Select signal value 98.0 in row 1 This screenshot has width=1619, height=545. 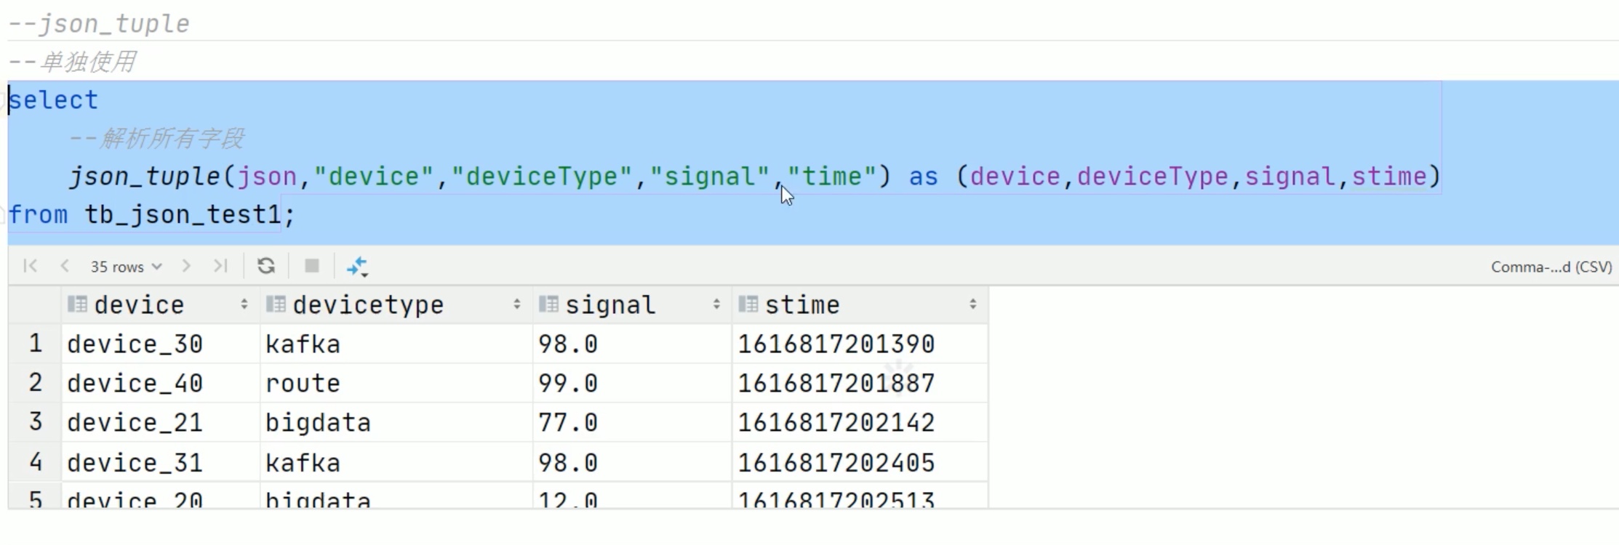(x=632, y=344)
